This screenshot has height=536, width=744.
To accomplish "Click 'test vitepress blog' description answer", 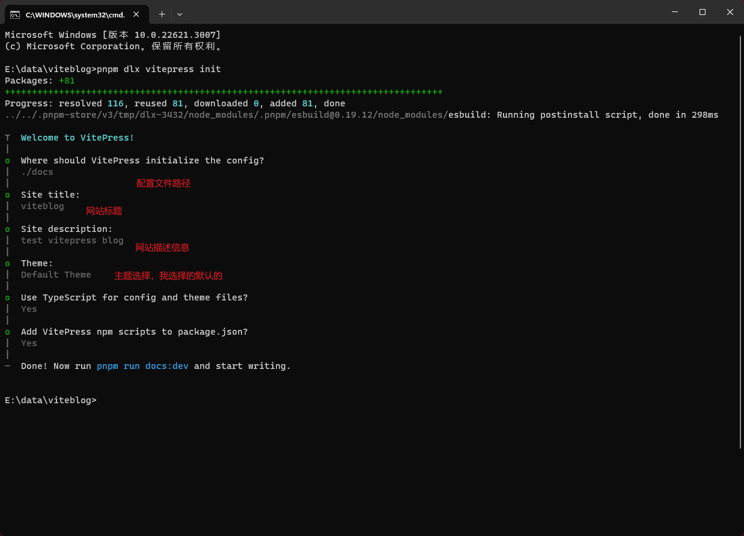I will [72, 240].
